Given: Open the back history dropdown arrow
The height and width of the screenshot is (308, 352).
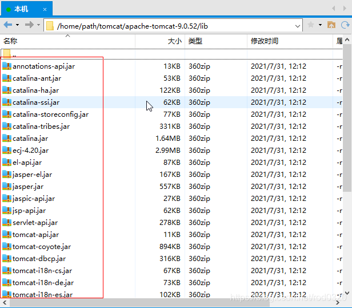Looking at the screenshot, I should pos(17,25).
